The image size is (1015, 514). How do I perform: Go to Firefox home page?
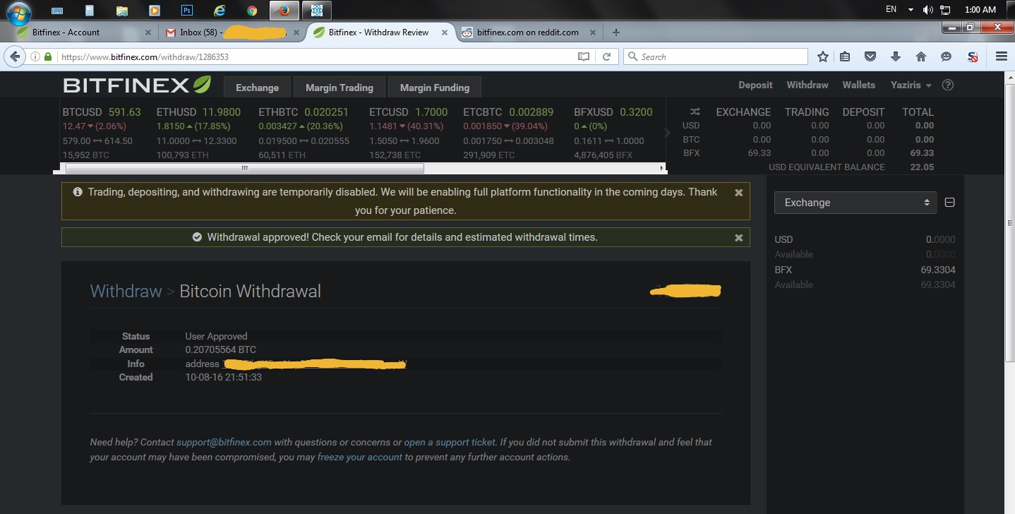(921, 56)
